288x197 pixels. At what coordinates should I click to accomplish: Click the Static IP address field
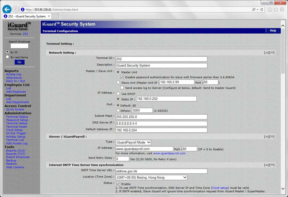[166, 99]
